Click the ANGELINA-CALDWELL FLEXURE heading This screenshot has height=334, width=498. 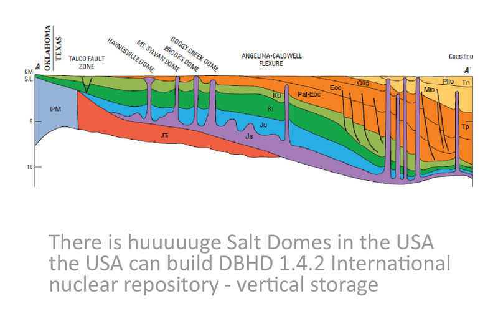tap(271, 59)
